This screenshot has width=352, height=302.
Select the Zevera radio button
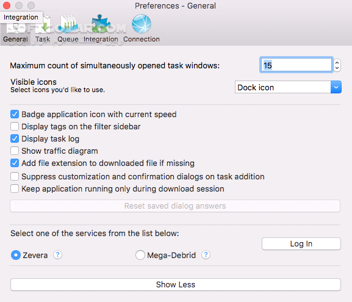tap(16, 255)
